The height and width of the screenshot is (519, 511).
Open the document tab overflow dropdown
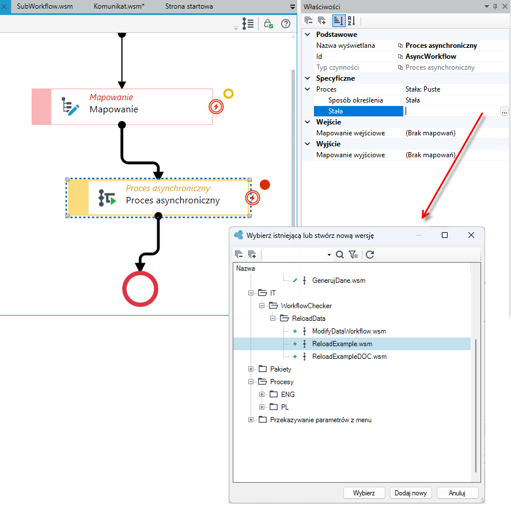(x=292, y=7)
